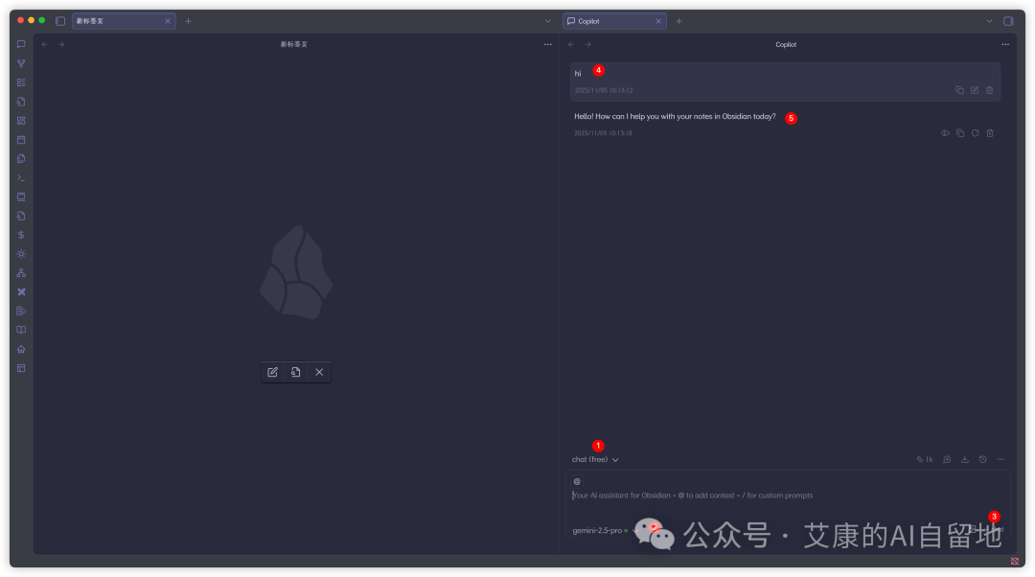
Task: Click the layout template icon at ribbon bottom
Action: 21,368
